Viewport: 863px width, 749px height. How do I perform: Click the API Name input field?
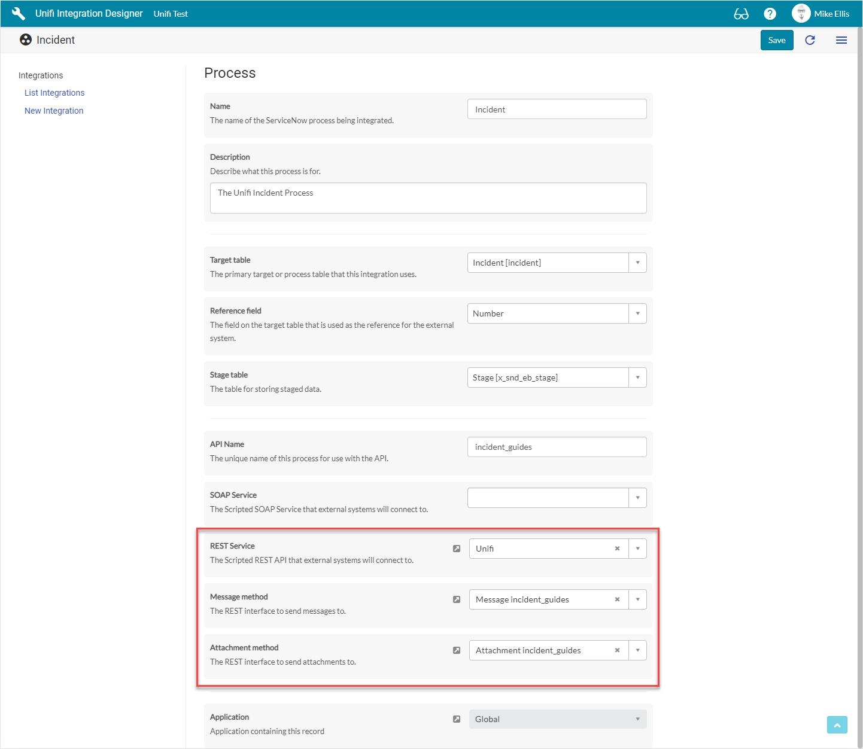[557, 447]
